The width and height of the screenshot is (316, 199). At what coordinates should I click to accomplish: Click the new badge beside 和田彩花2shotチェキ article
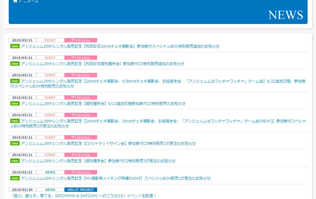[15, 46]
